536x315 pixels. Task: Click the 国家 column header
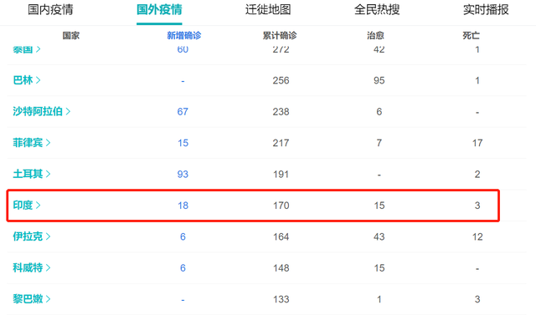(70, 35)
